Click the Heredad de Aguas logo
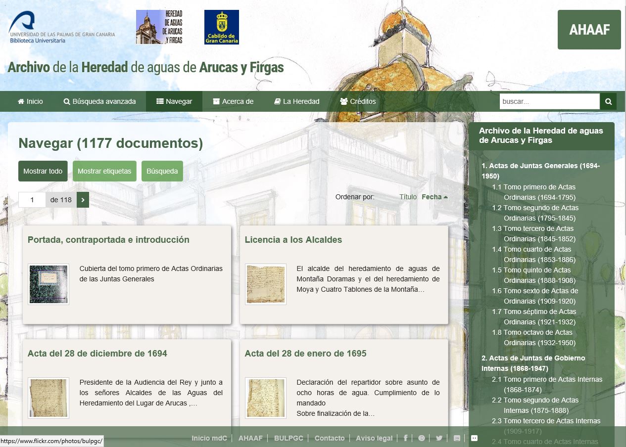 (159, 27)
